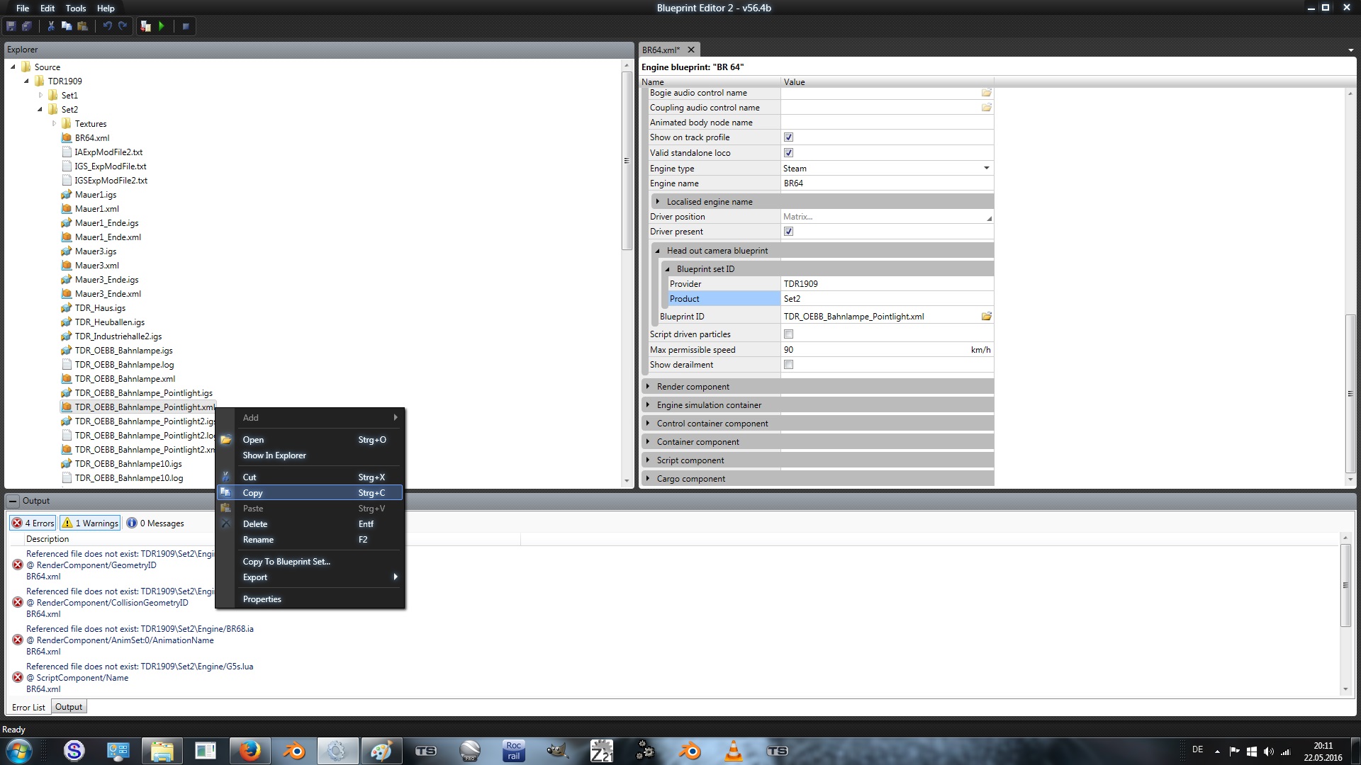Browse for Blueprint ID file icon
This screenshot has width=1361, height=765.
point(986,317)
